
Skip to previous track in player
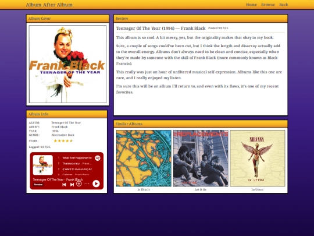[x=64, y=184]
